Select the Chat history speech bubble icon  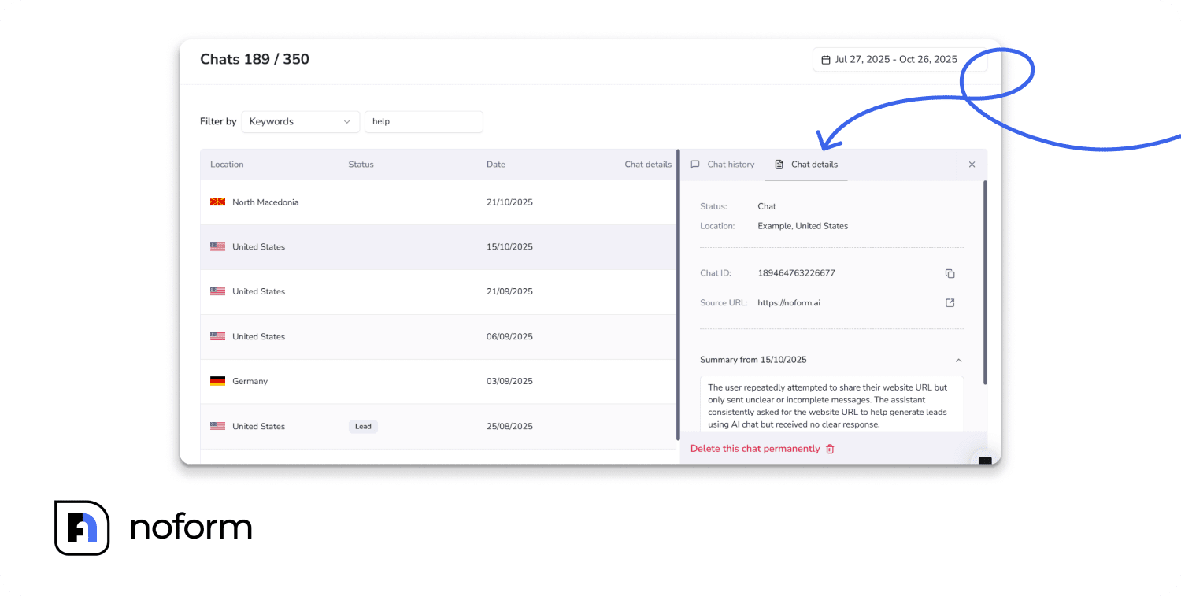pyautogui.click(x=694, y=164)
